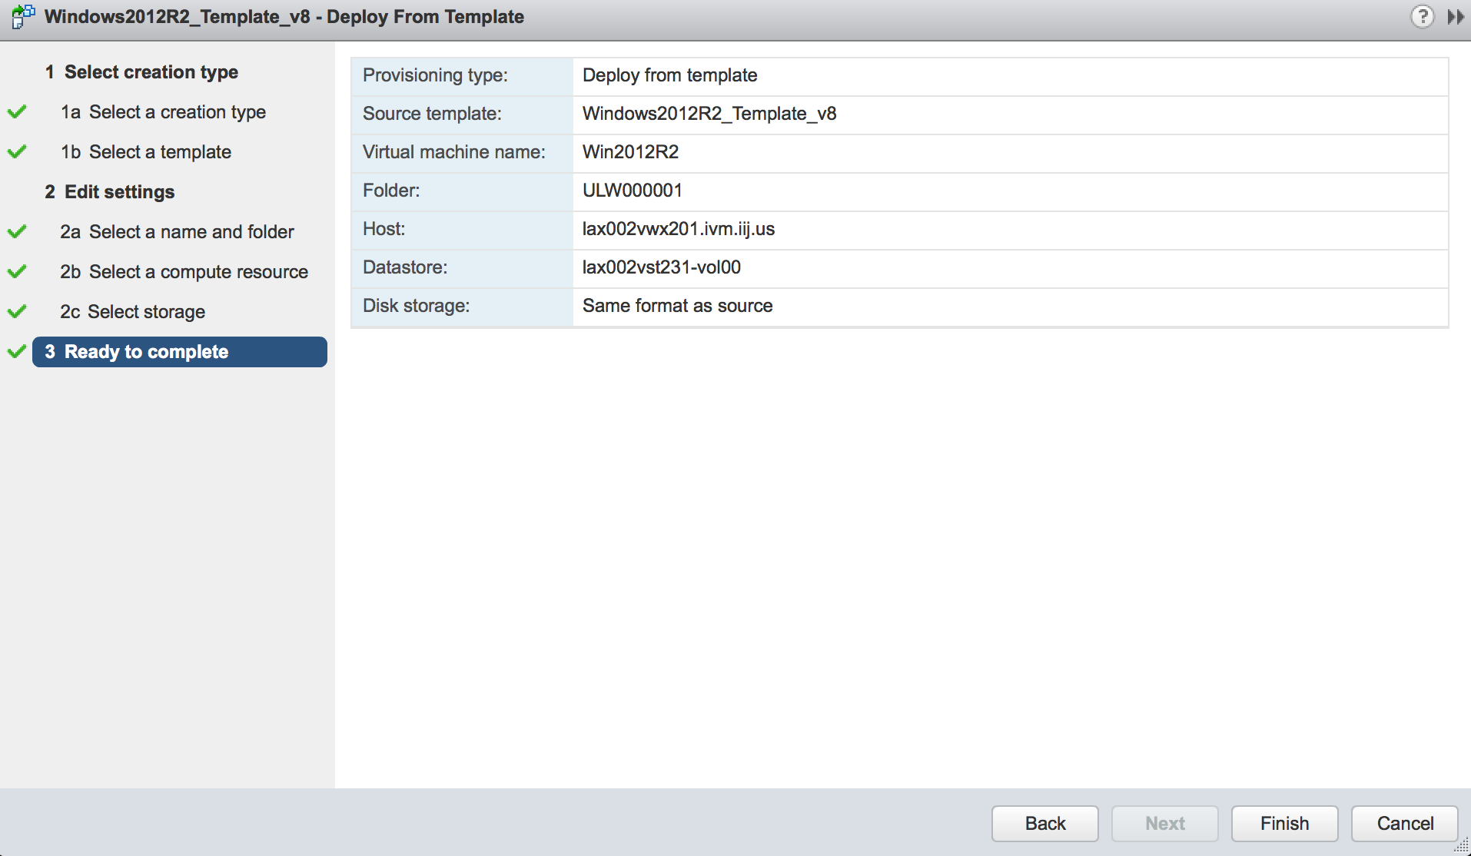
Task: Click the 'Virtual machine name:' label
Action: 453,152
